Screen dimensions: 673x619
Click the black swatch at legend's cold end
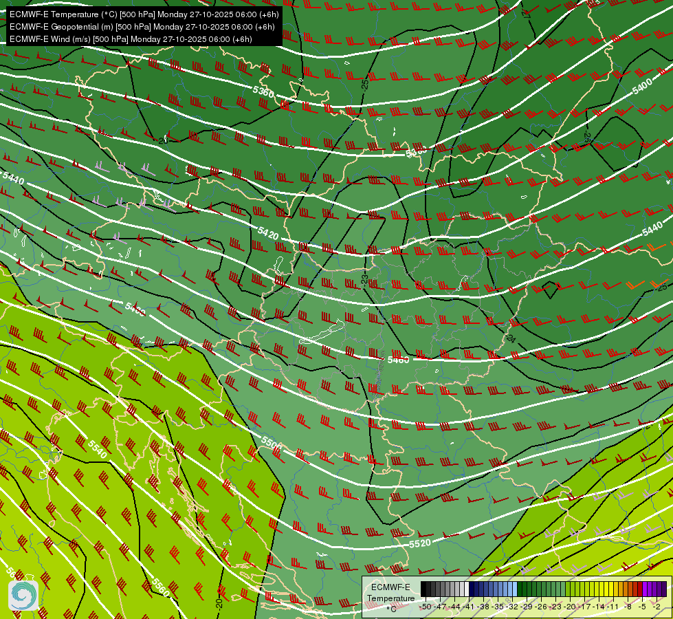pyautogui.click(x=423, y=589)
